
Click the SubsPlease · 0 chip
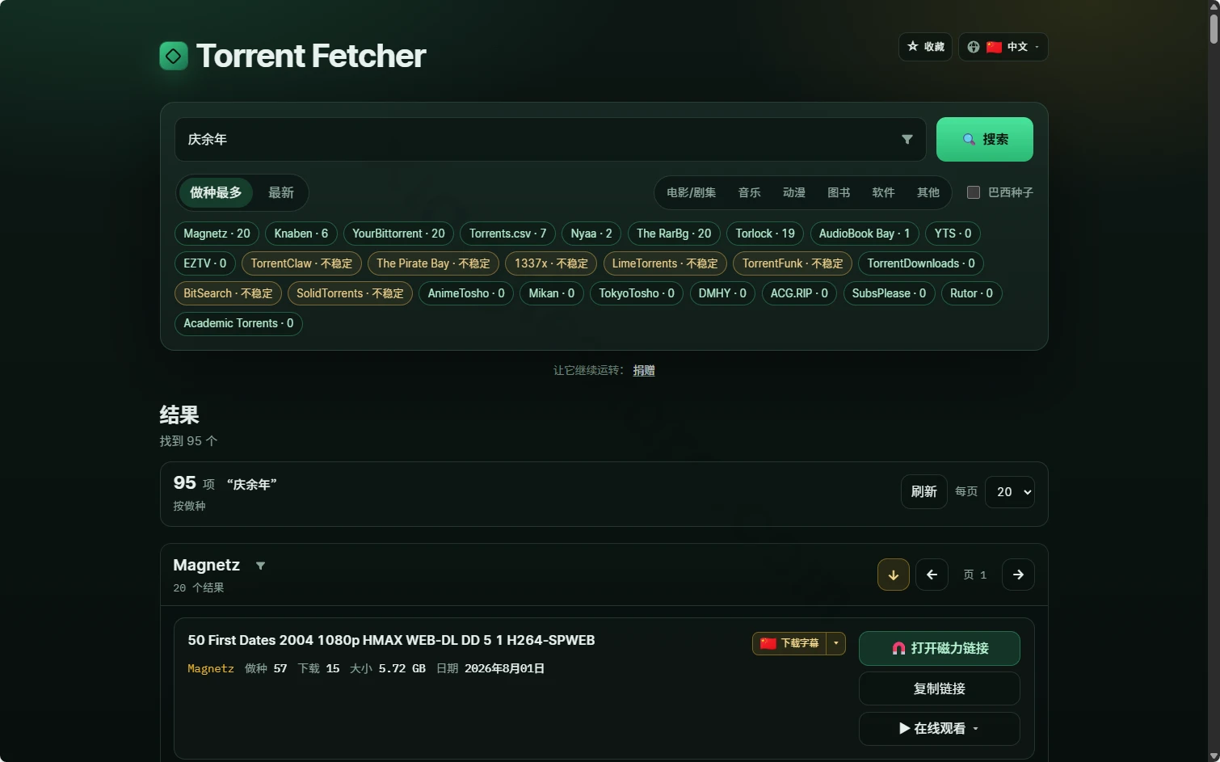tap(889, 293)
